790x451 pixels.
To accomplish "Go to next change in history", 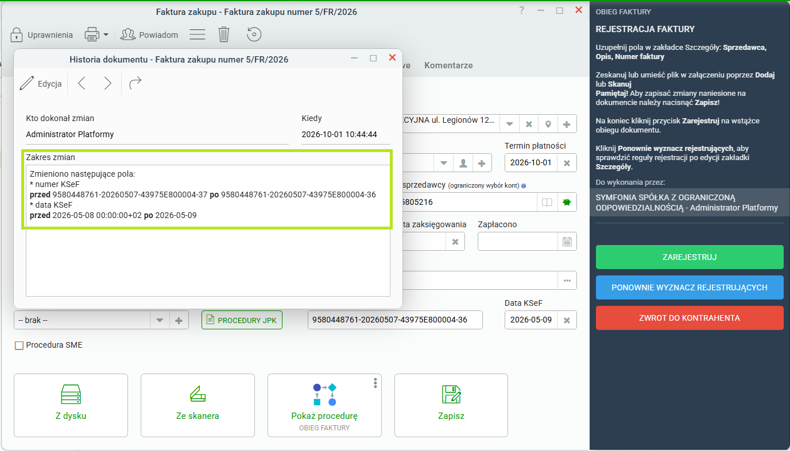I will point(107,84).
